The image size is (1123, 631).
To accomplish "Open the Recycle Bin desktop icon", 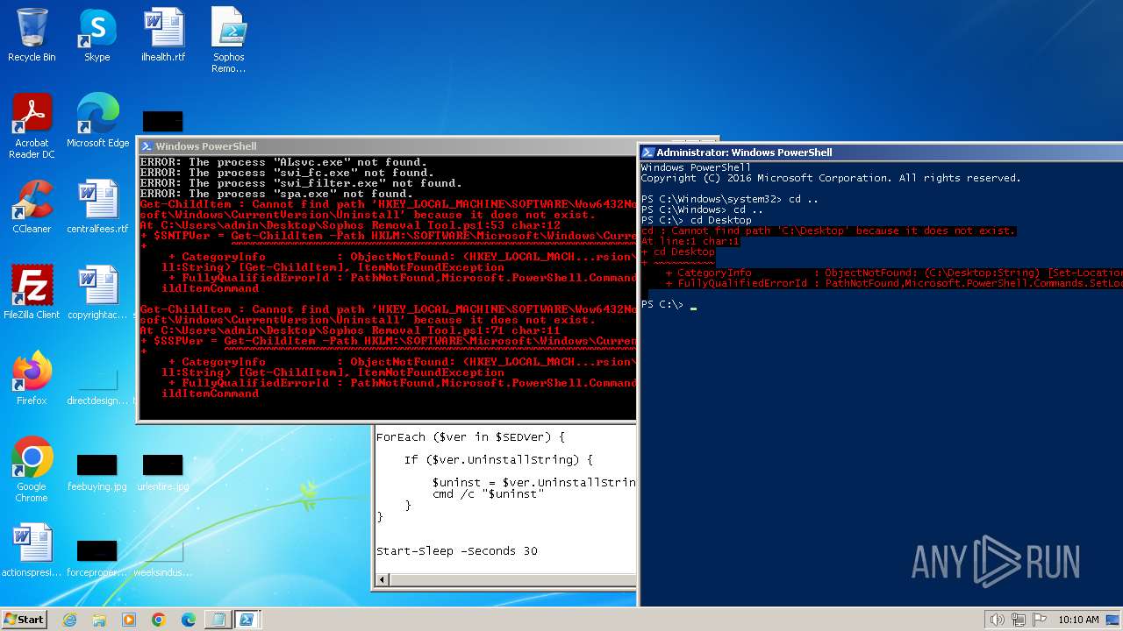I will 32,35.
